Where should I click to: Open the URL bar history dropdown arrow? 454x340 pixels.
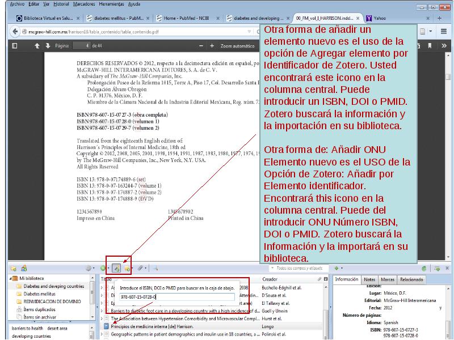[x=249, y=32]
